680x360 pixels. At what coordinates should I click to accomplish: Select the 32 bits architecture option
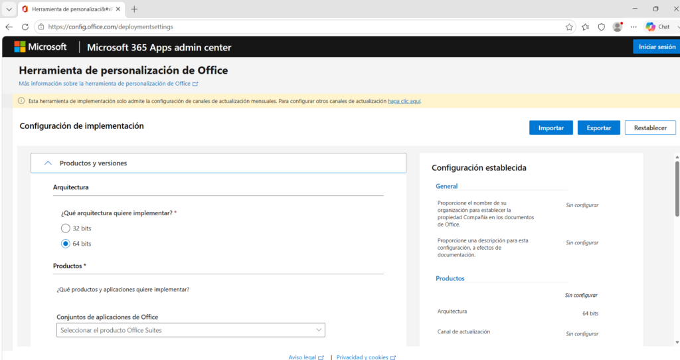66,228
